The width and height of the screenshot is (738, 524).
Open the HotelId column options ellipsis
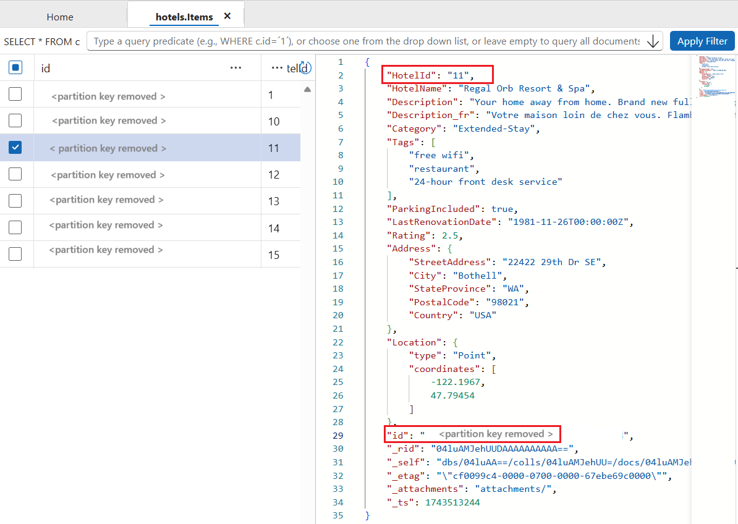pyautogui.click(x=277, y=68)
